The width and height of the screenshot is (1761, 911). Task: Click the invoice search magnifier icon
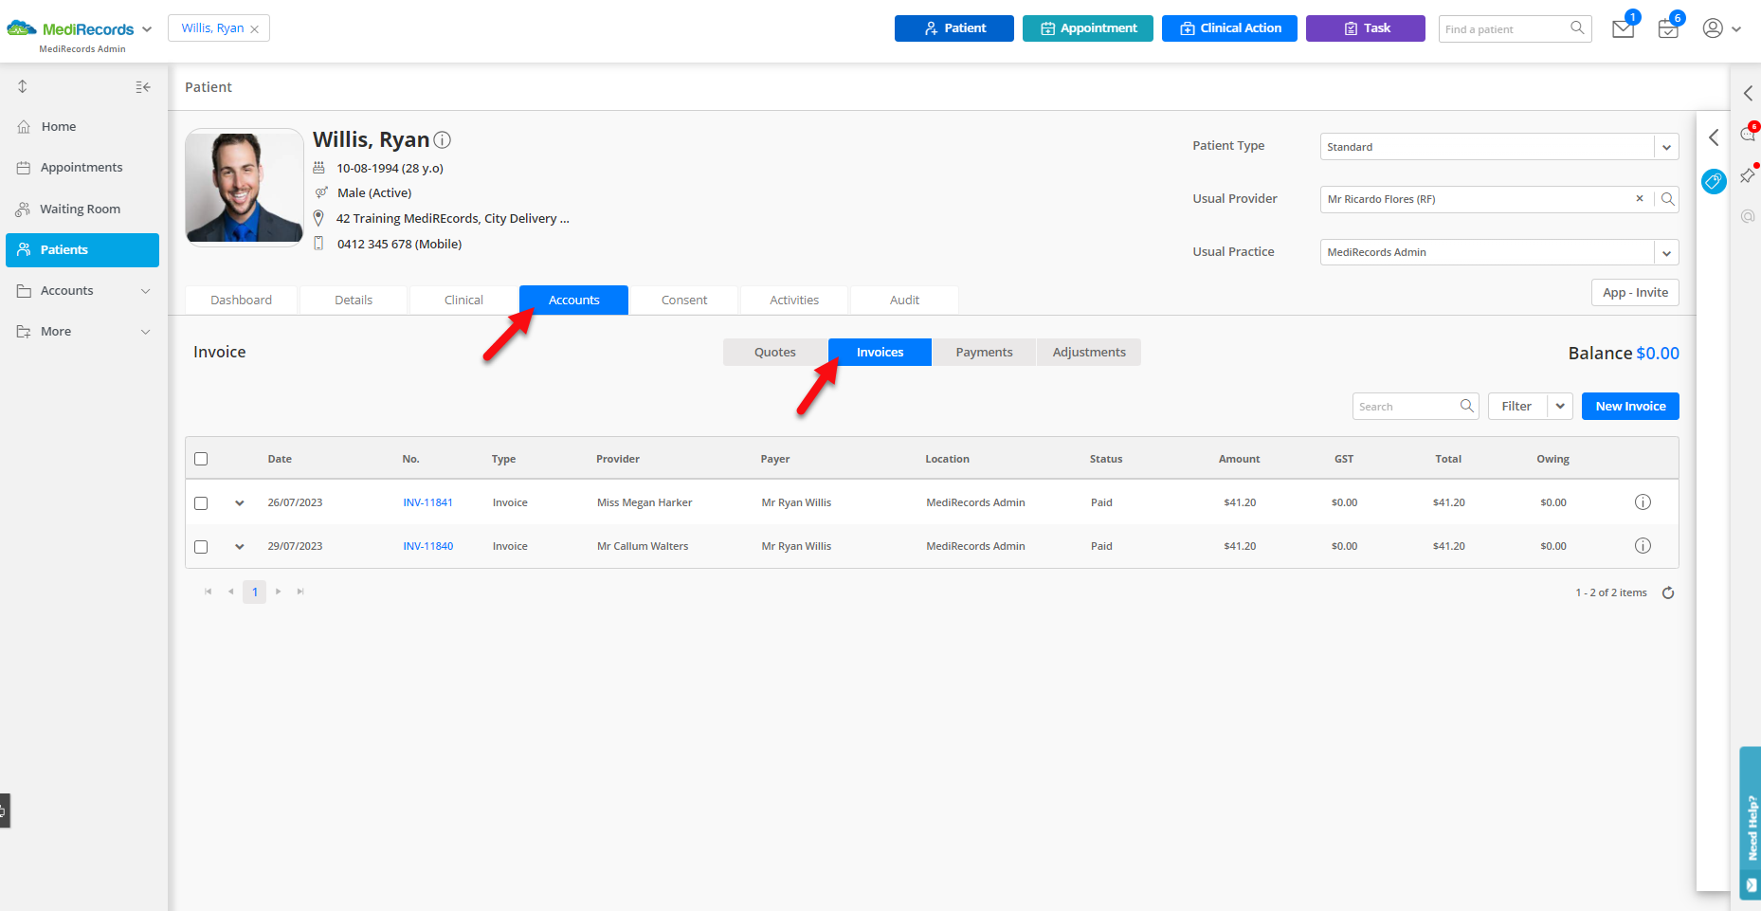coord(1466,406)
